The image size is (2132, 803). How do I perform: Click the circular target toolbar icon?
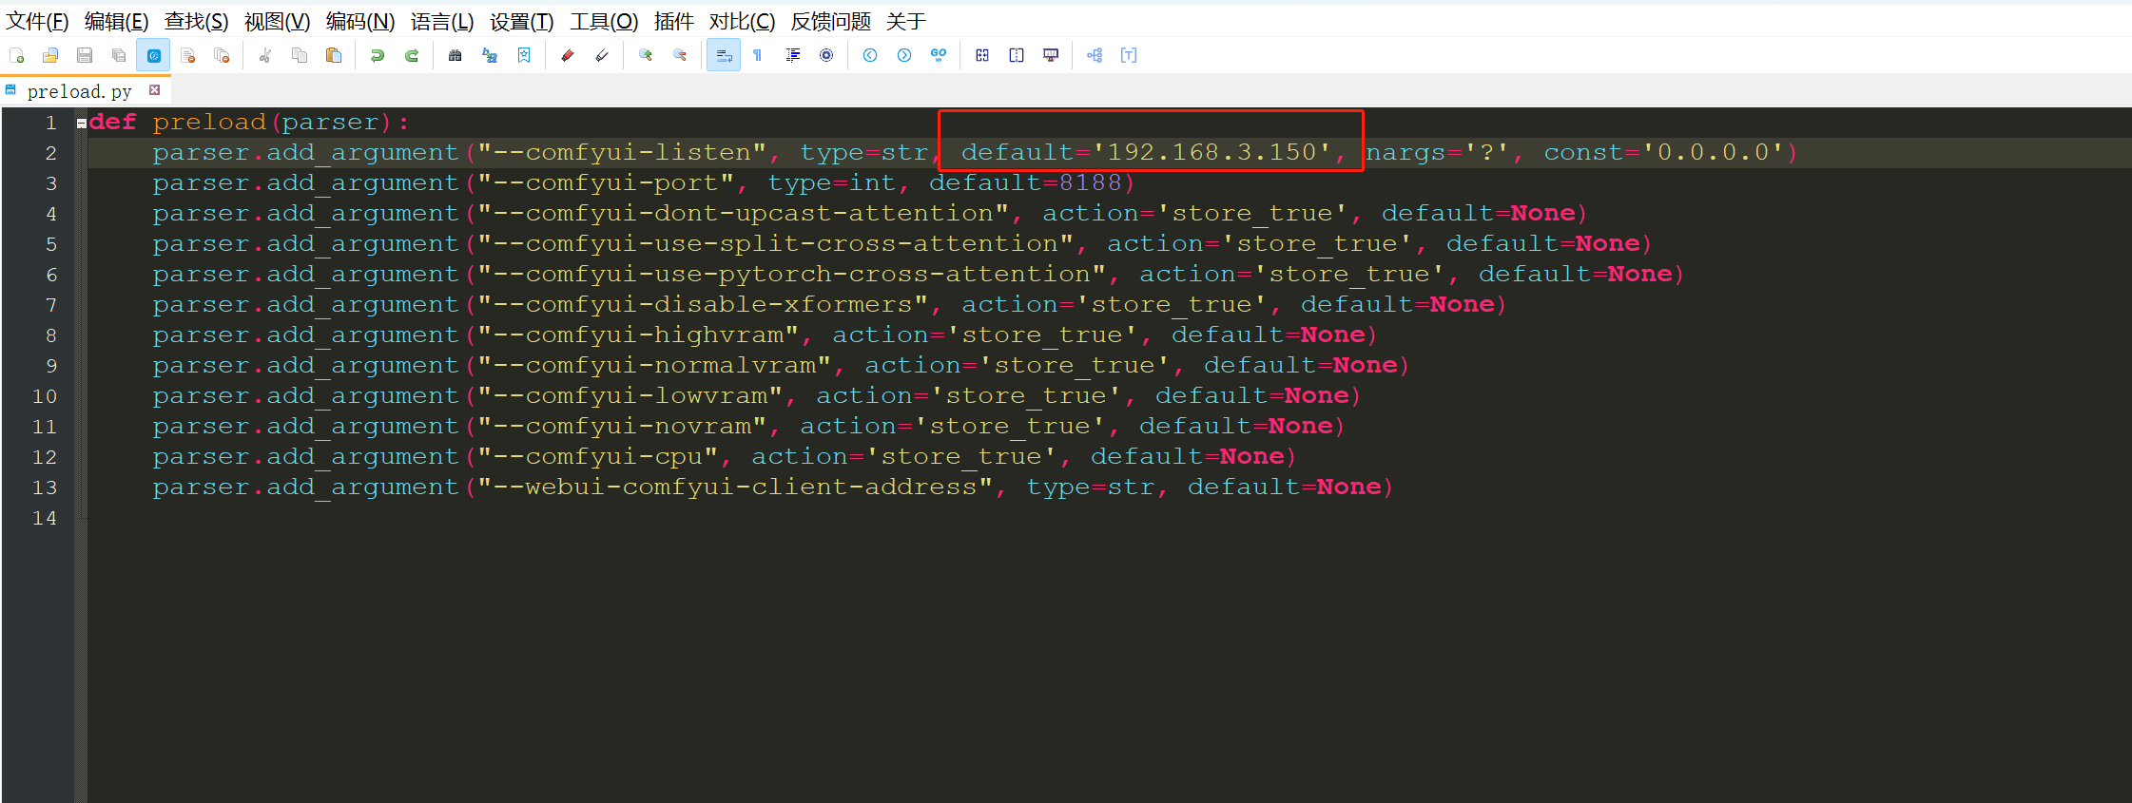tap(826, 55)
